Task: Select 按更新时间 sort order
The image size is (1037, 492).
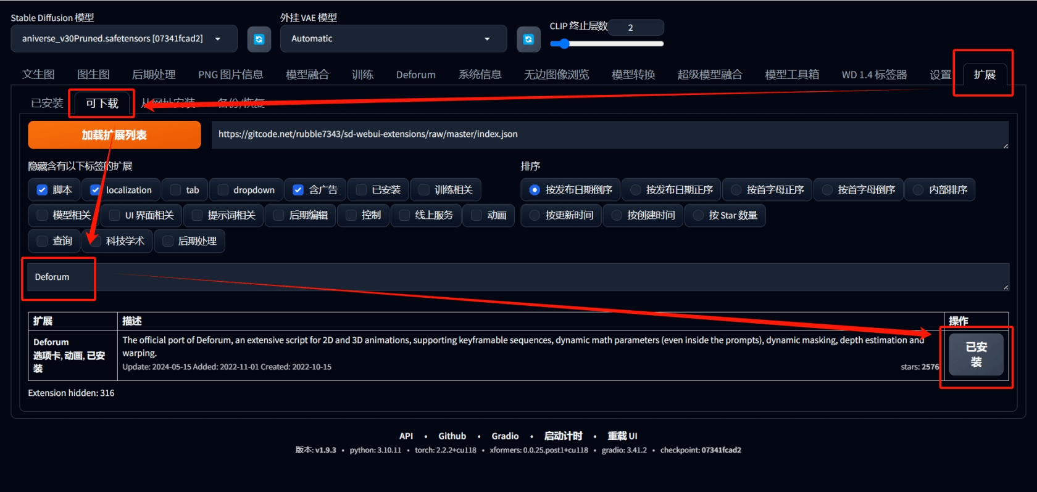Action: [535, 215]
